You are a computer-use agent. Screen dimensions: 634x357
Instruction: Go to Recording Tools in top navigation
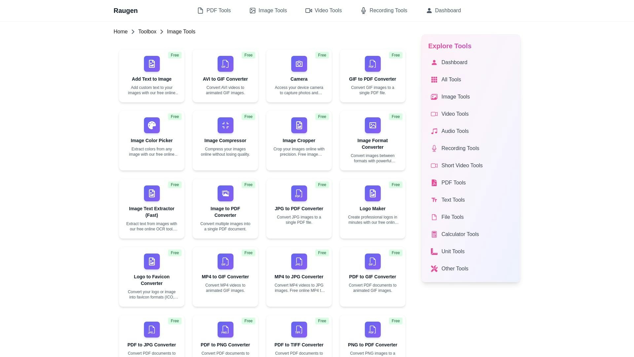click(384, 11)
